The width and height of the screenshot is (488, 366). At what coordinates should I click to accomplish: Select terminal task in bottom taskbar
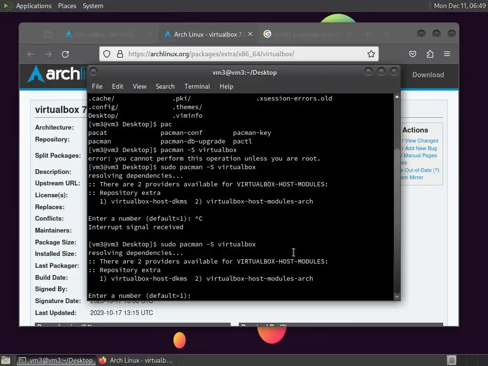(56, 360)
